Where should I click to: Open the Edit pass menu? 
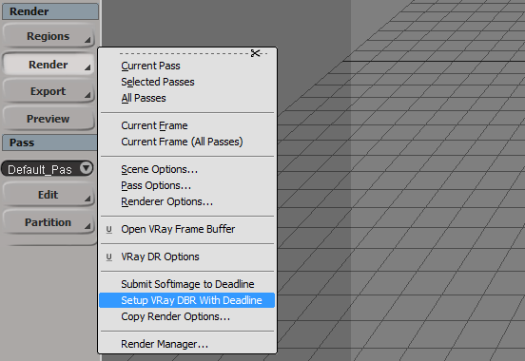[x=49, y=195]
